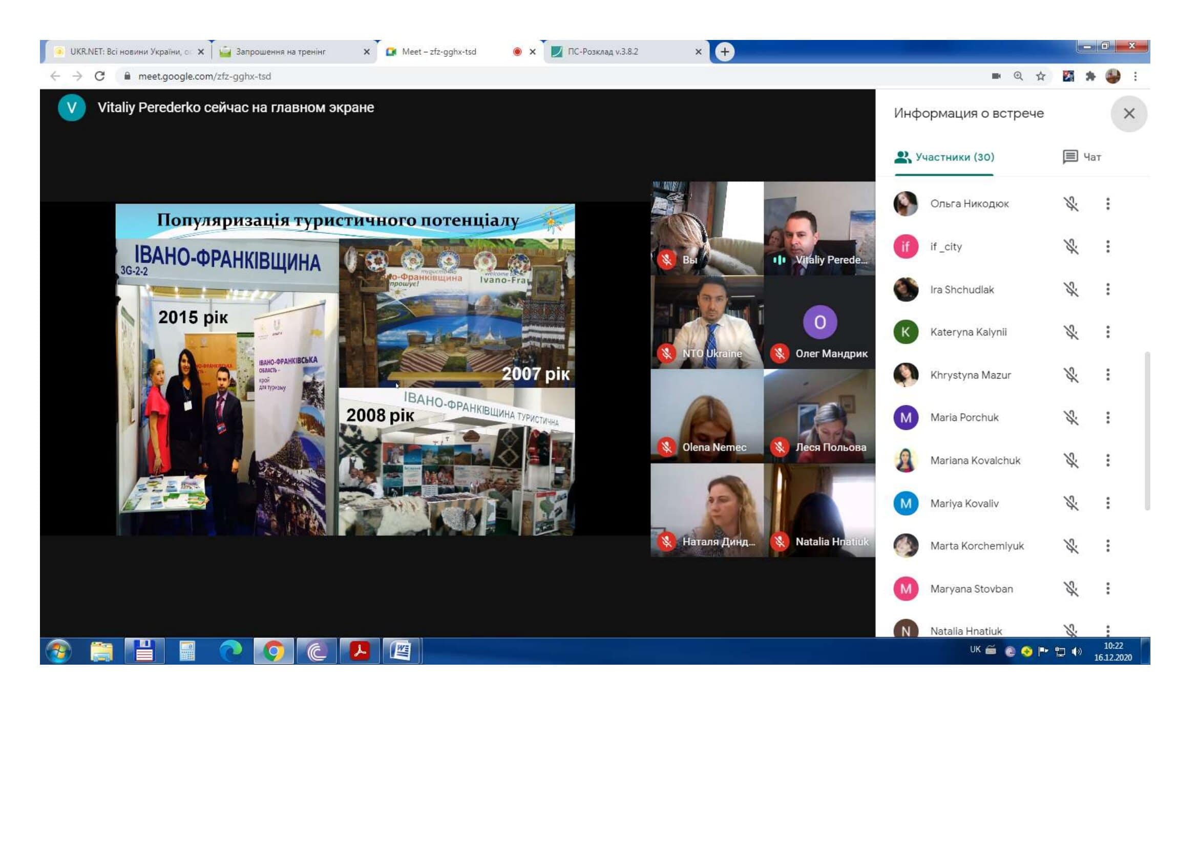
Task: Mute Kateryna Kalynii's microphone
Action: click(1070, 332)
